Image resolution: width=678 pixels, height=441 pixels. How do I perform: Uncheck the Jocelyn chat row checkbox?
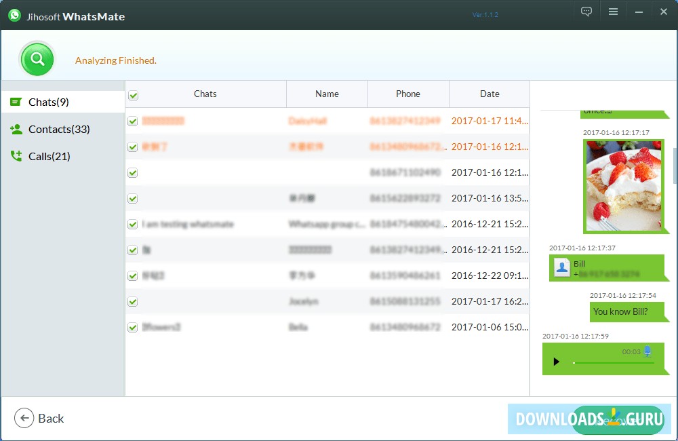[x=133, y=301]
